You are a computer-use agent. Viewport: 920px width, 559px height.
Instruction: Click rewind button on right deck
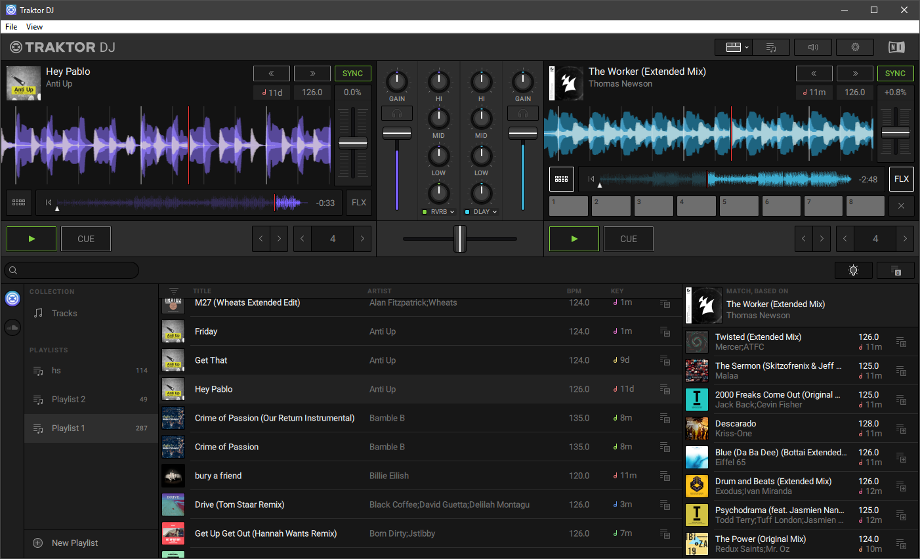(814, 73)
